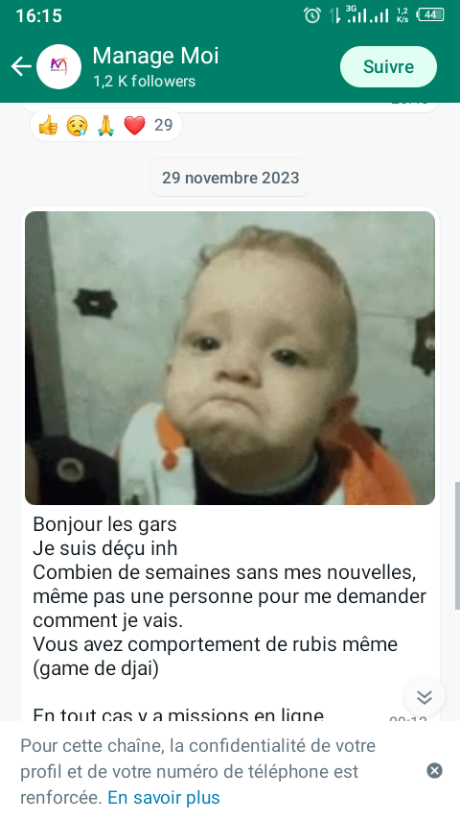Viewport: 460px width, 820px height.
Task: Click the 29 novembre 2023 date chip
Action: coord(230,178)
